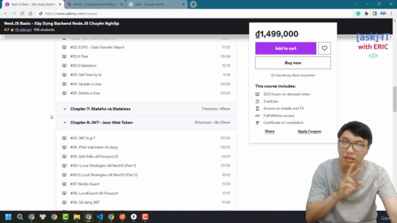
Task: Toggle the Chrome side panel icon
Action: pos(375,14)
